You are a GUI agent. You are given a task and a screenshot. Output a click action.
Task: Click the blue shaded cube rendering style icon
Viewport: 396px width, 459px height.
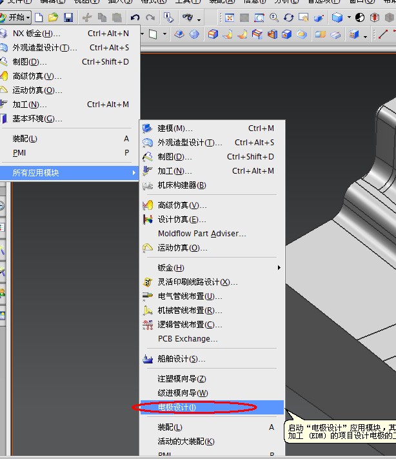point(337,18)
